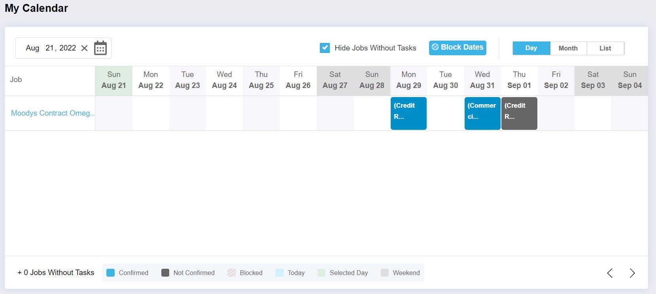Click the Not Confirmed grey legend swatch
Screen dimensions: 656x294
click(x=165, y=273)
